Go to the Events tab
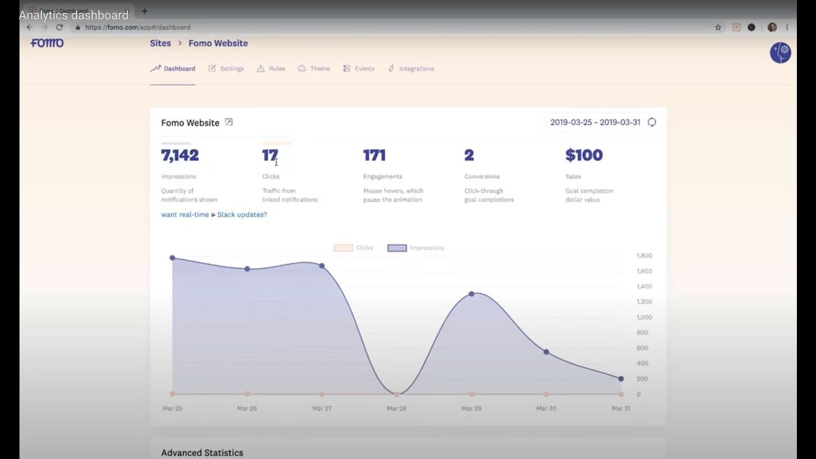Screen dimensions: 816x459 click(358, 69)
